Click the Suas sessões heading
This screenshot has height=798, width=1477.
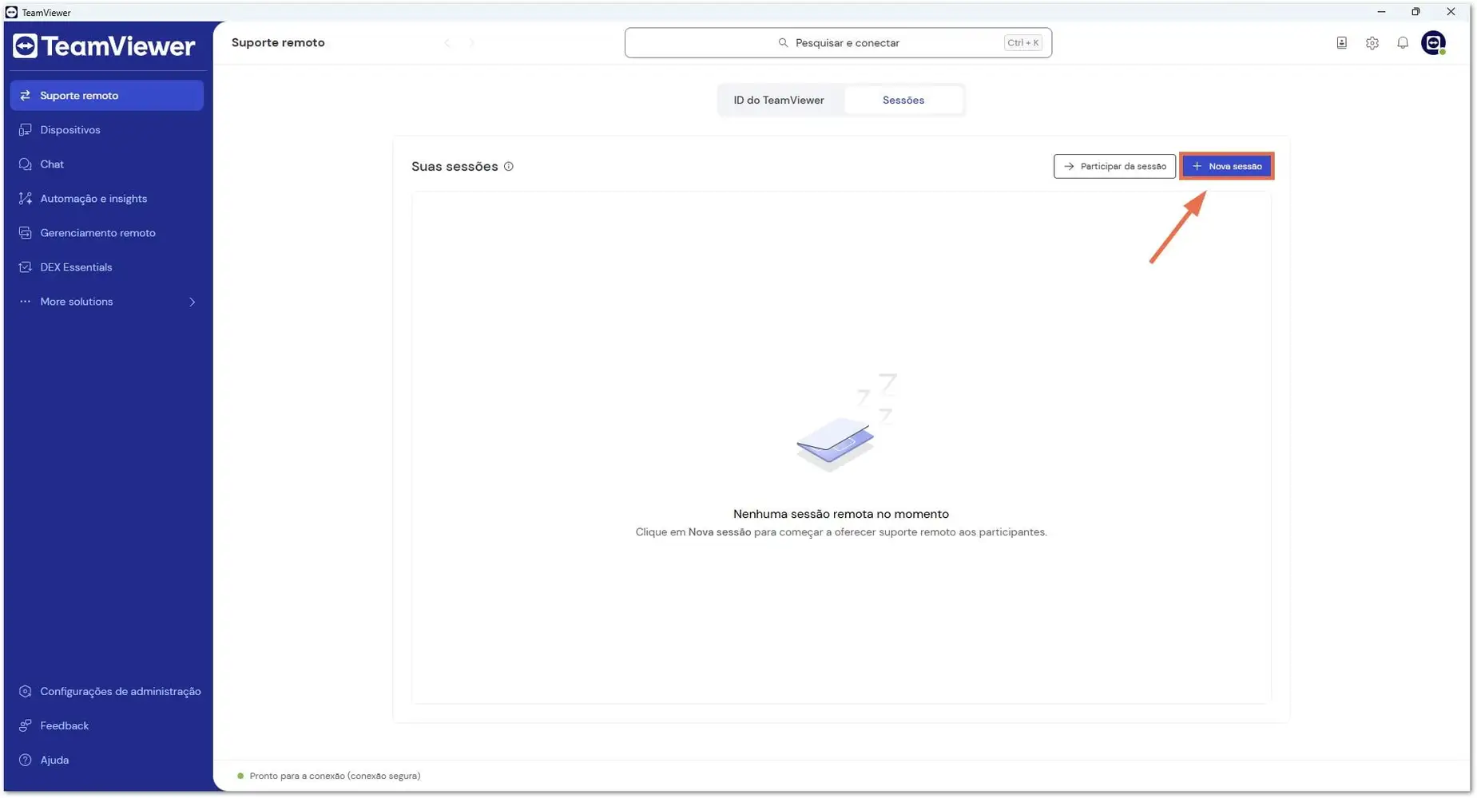tap(455, 167)
